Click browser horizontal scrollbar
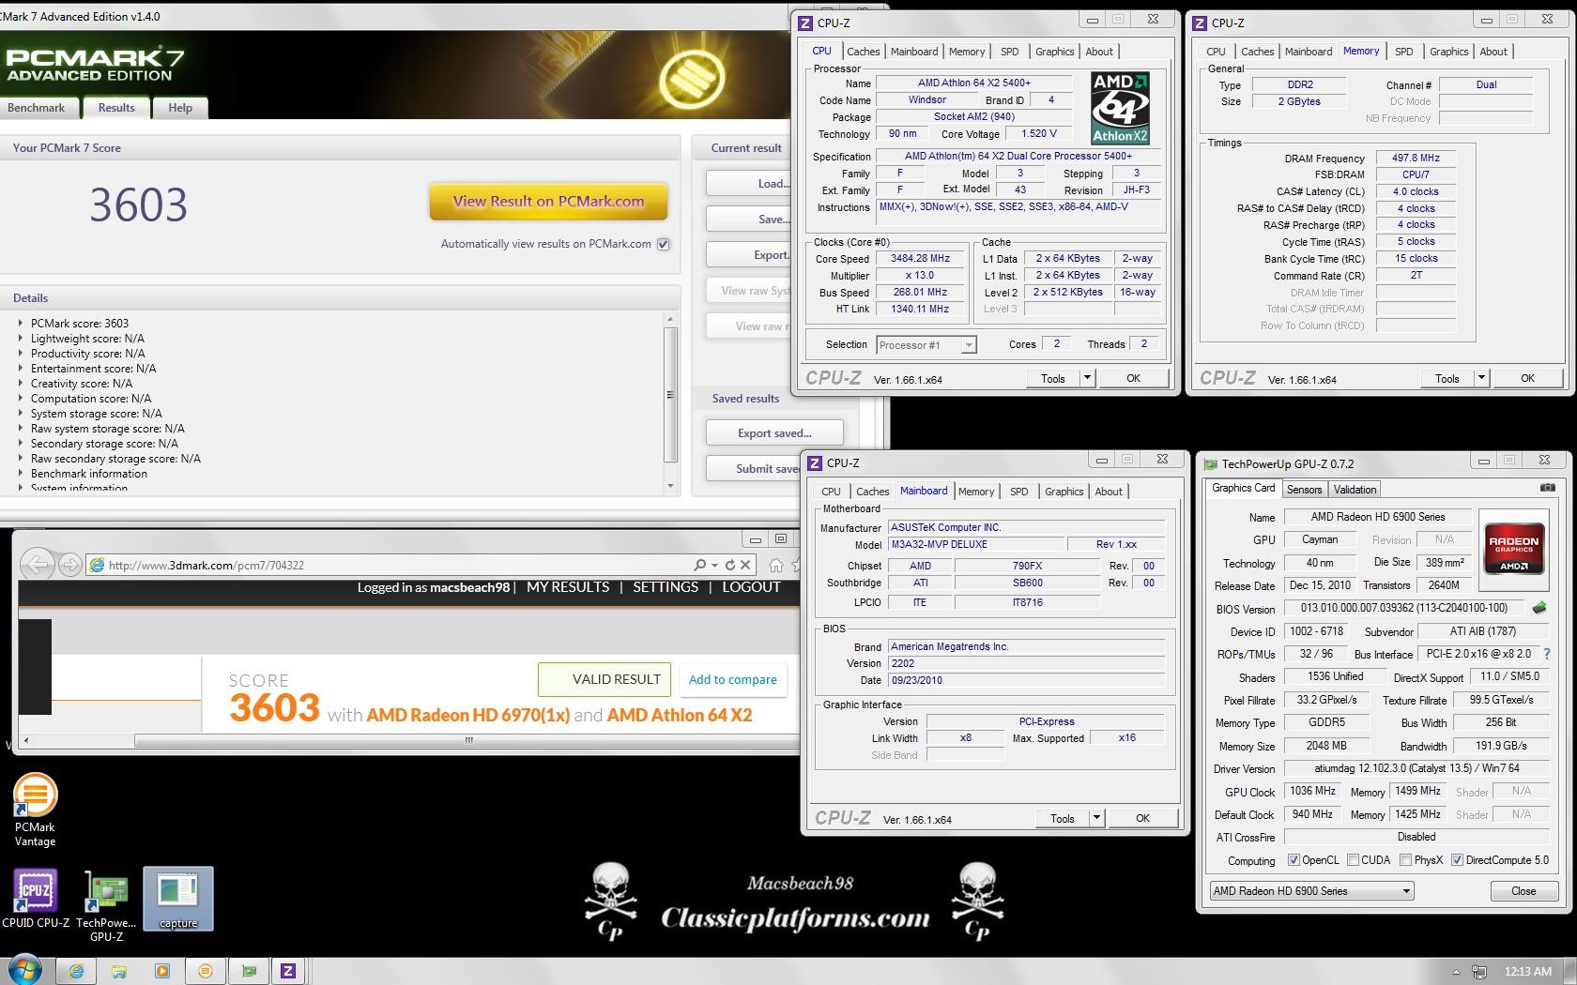The height and width of the screenshot is (985, 1577). (469, 740)
